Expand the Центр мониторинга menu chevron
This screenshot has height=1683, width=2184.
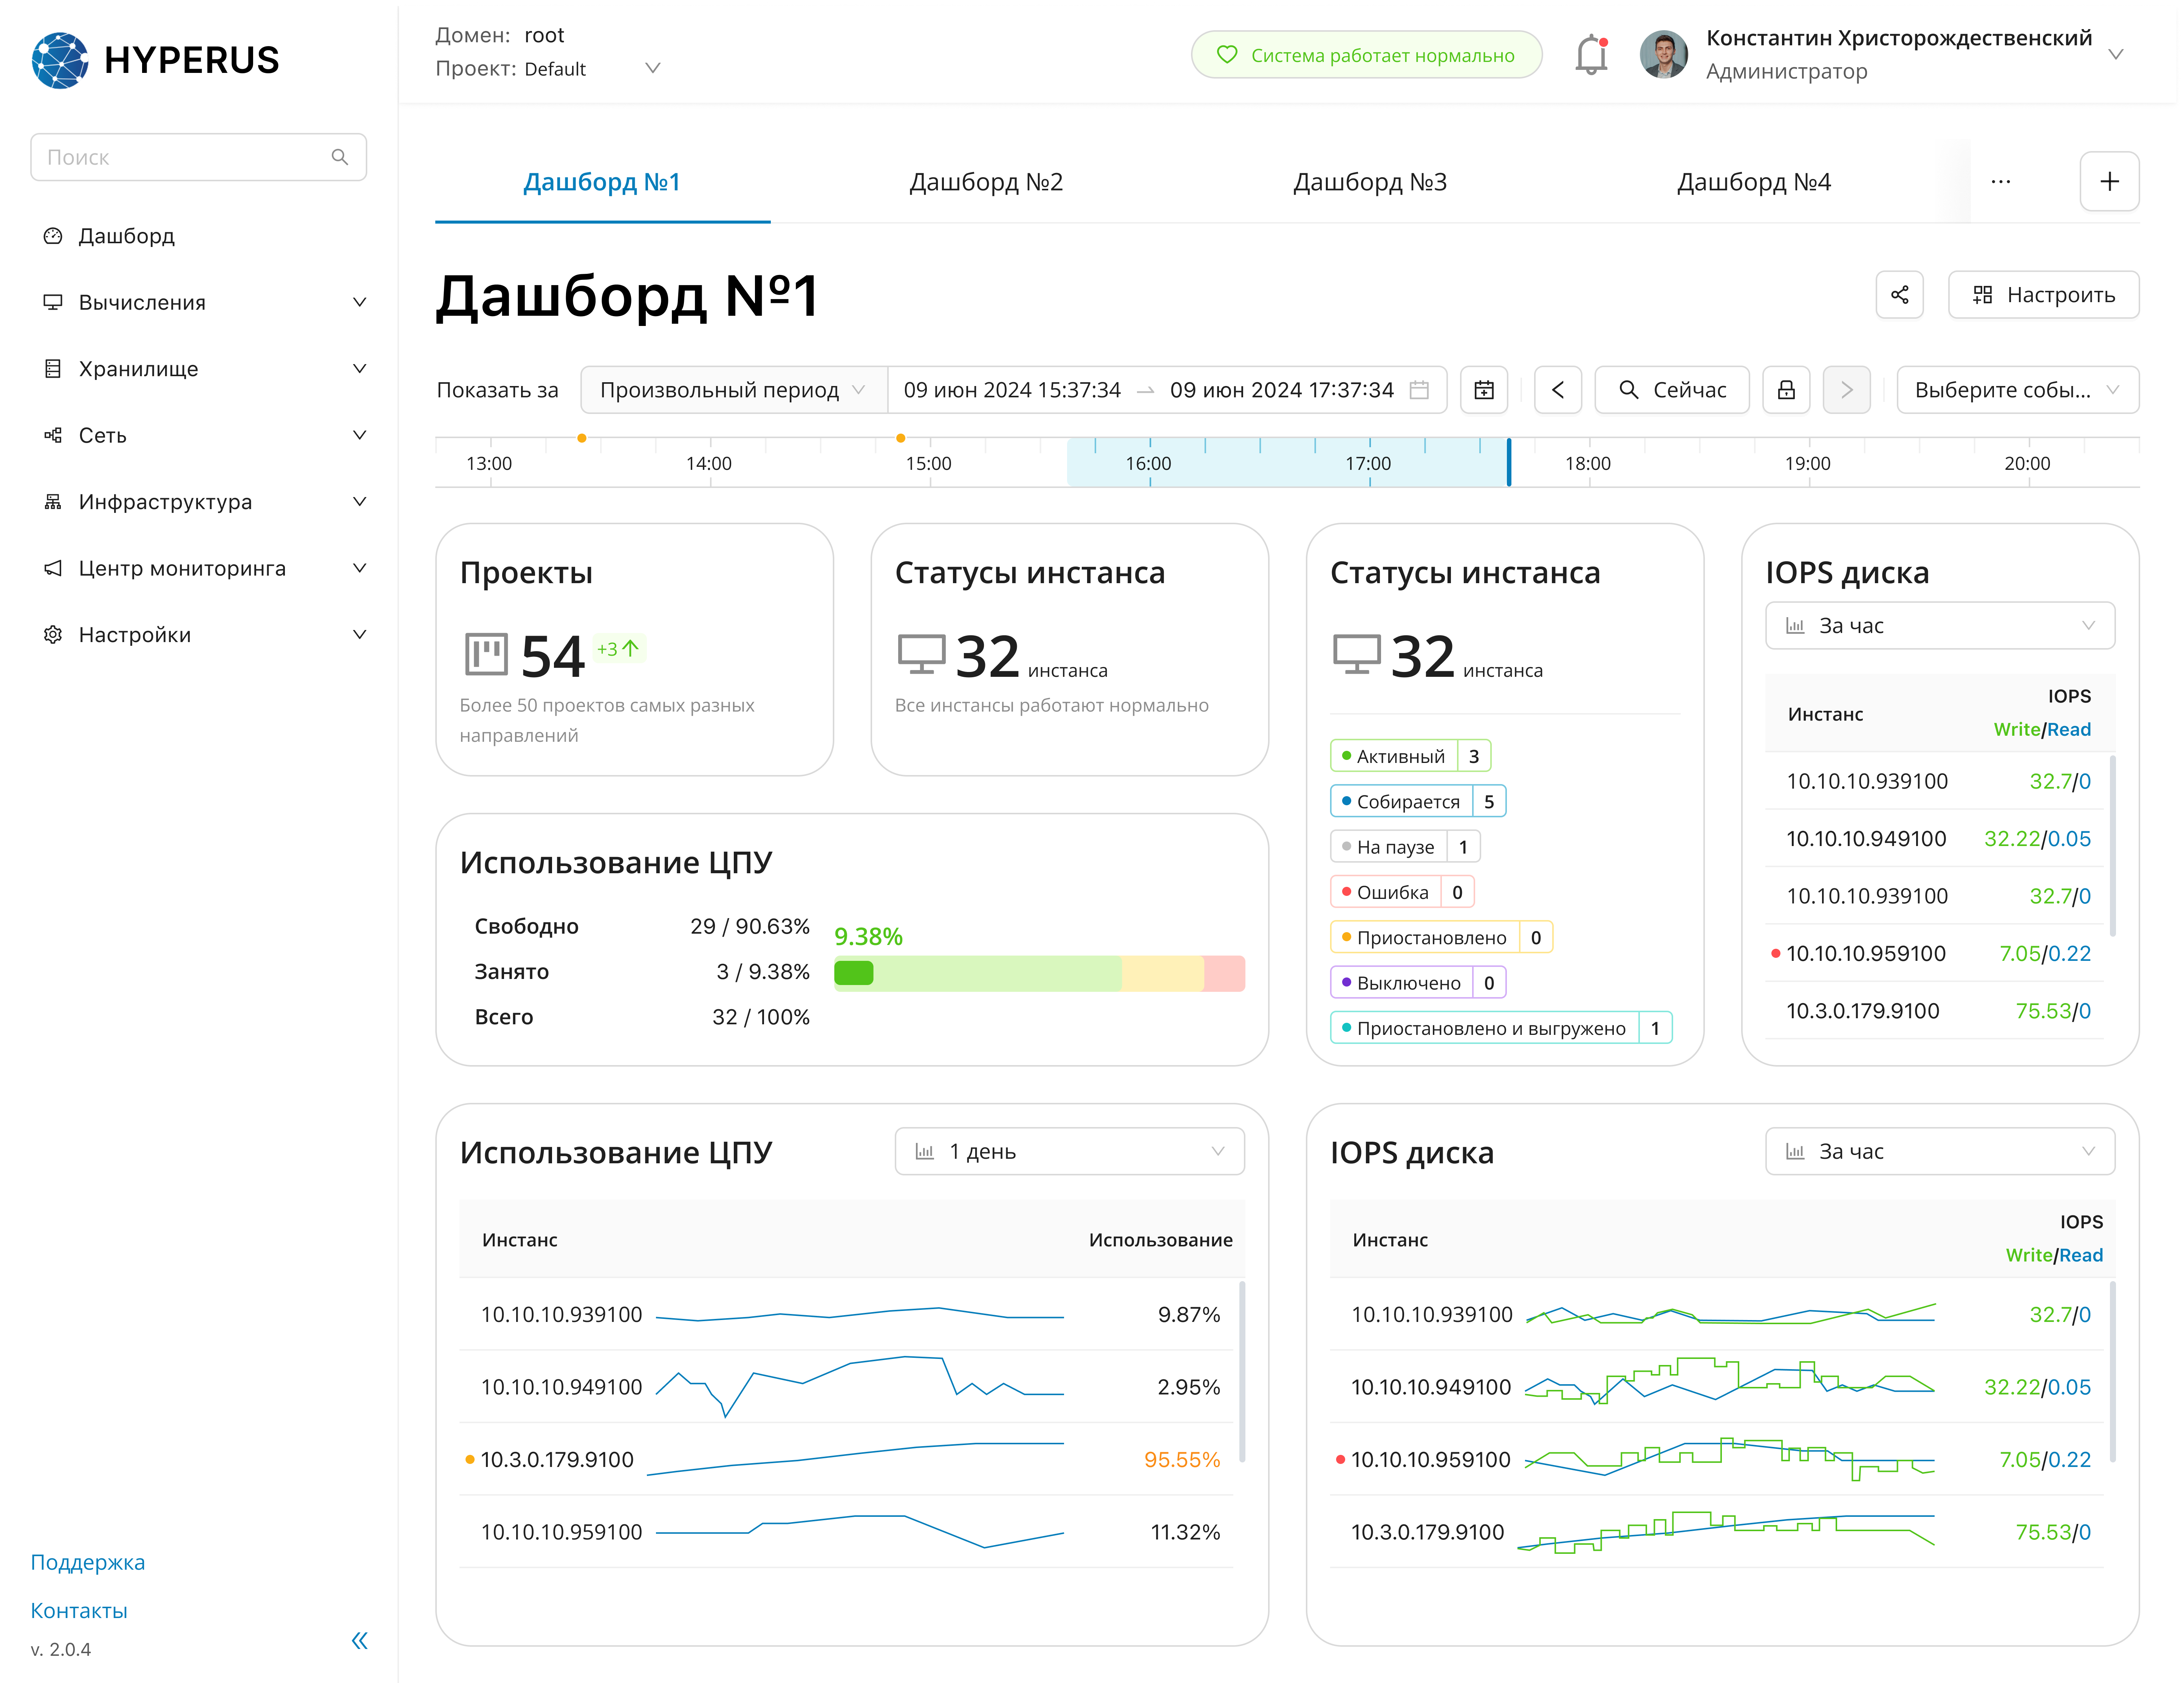pyautogui.click(x=360, y=568)
